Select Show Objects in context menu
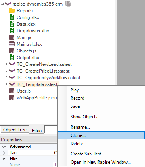 [x=101, y=117]
